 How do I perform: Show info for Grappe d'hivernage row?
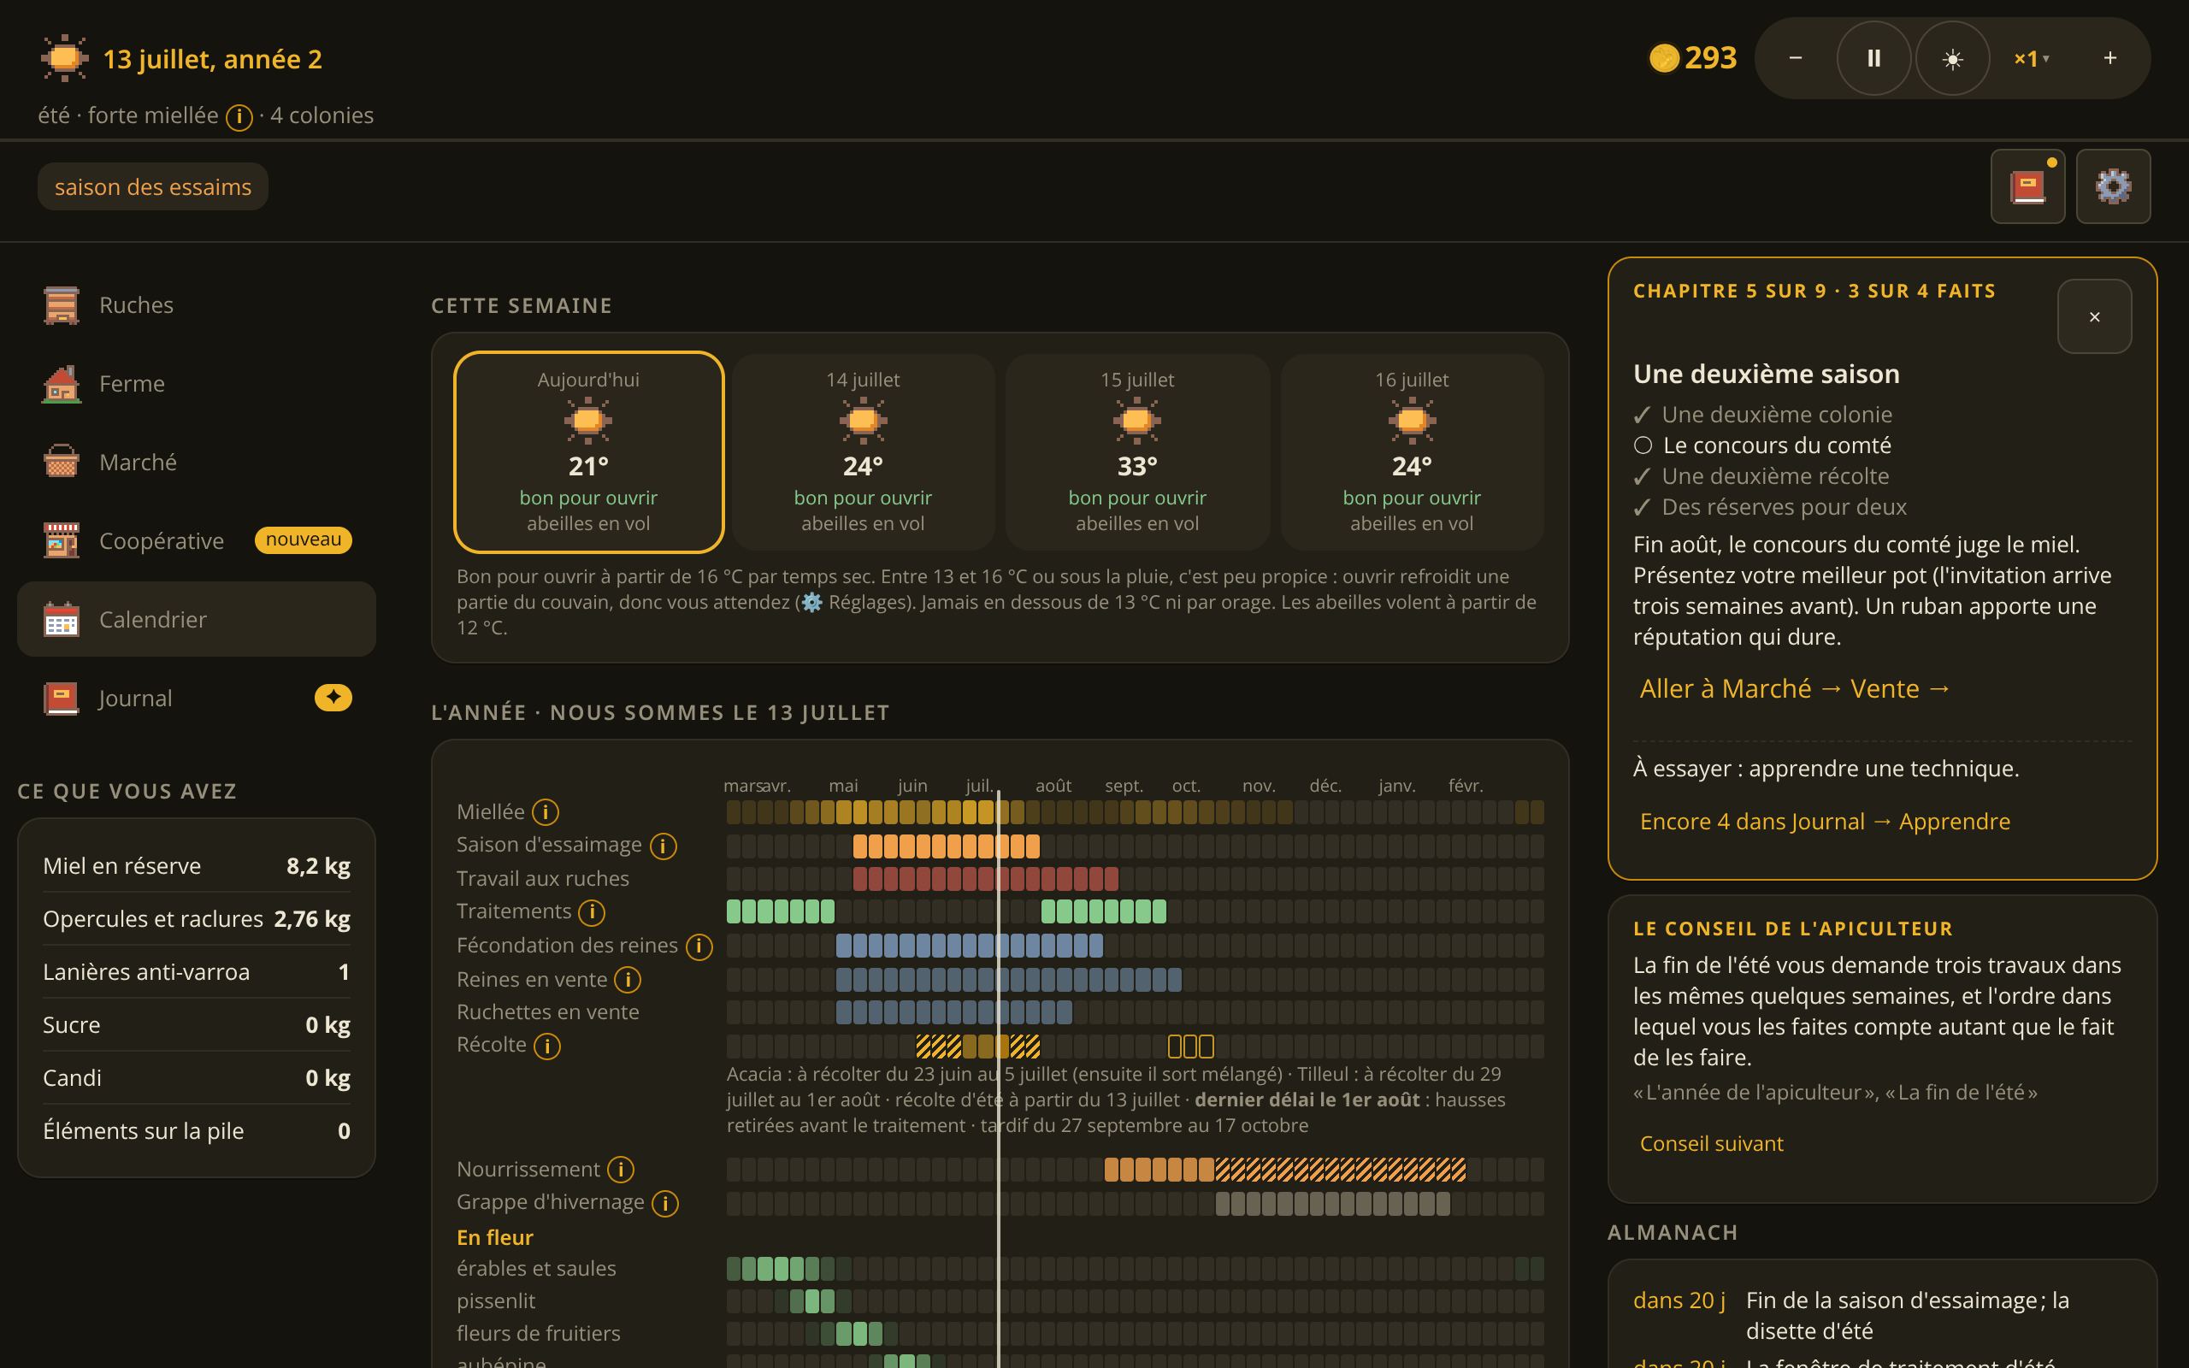point(665,1203)
